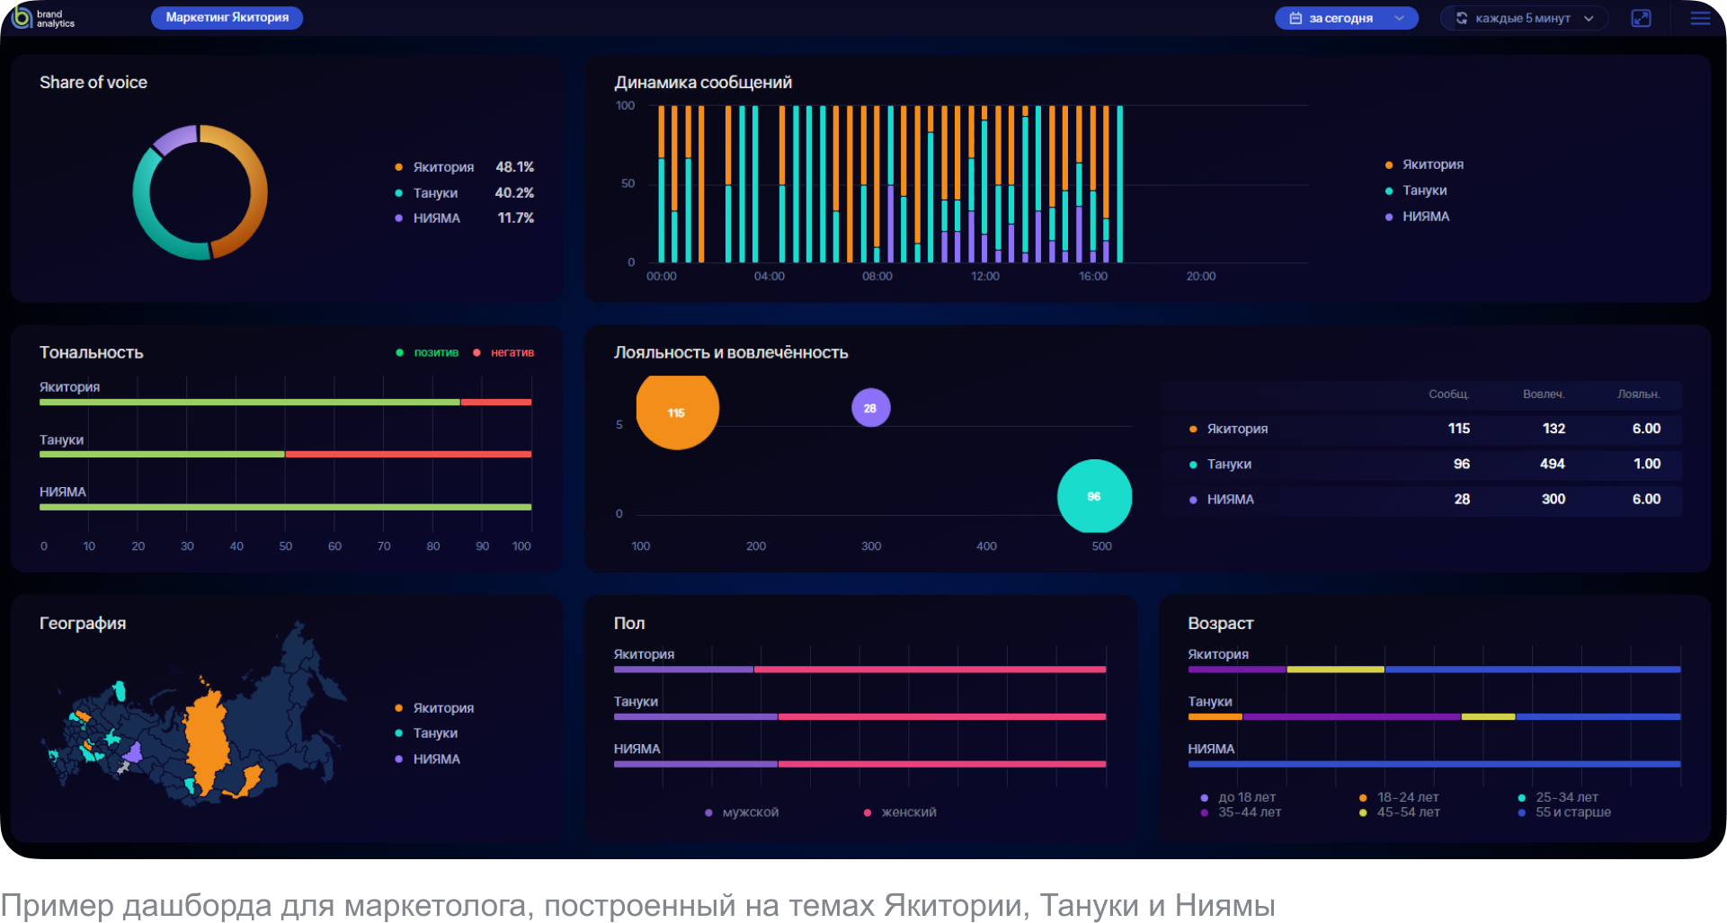The width and height of the screenshot is (1727, 923).
Task: Toggle Тануки in Динамика сообщений legend
Action: (x=1416, y=191)
